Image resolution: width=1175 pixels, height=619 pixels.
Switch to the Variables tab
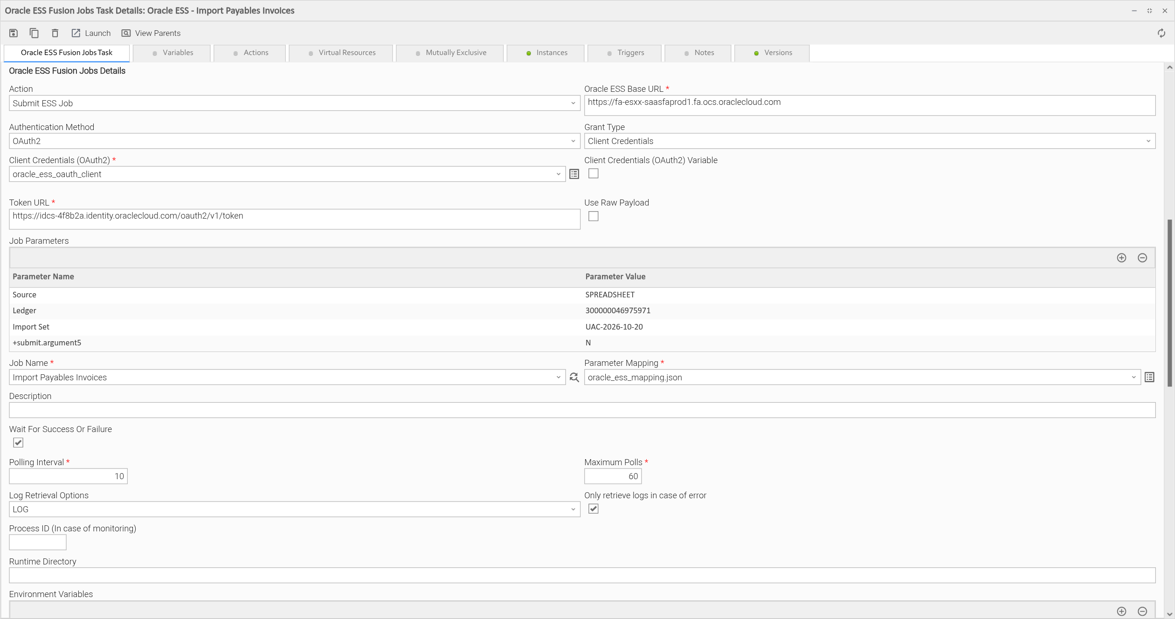tap(172, 53)
